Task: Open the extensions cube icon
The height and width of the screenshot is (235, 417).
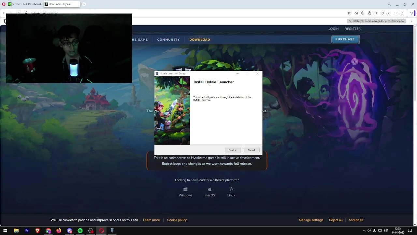Action: click(x=411, y=13)
